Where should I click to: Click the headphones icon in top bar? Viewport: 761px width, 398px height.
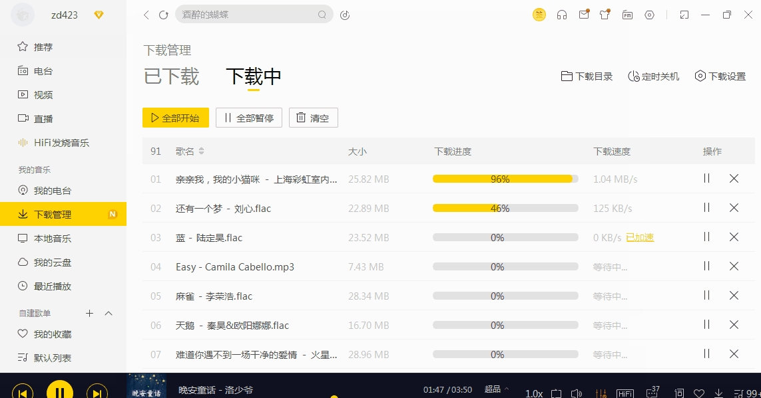point(562,15)
